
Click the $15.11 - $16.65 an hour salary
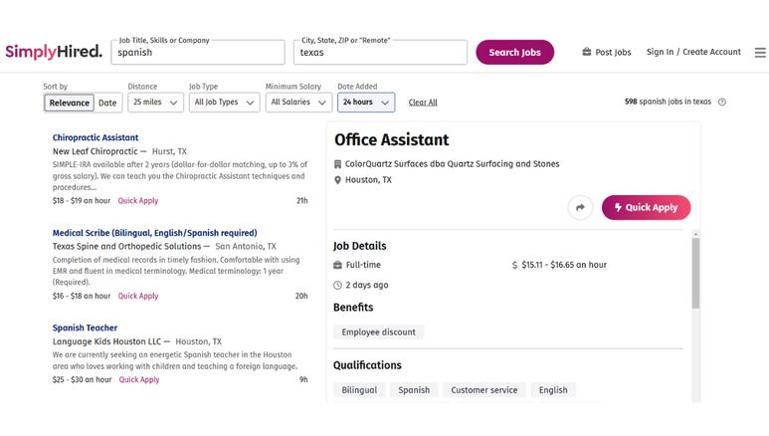coord(564,265)
